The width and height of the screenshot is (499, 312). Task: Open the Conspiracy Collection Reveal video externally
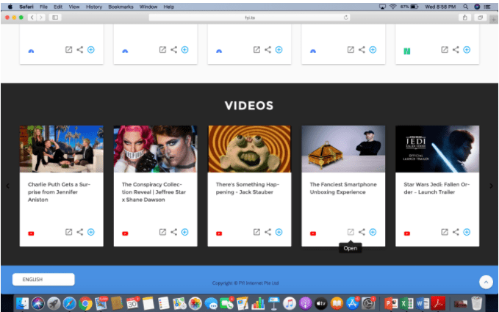point(162,232)
